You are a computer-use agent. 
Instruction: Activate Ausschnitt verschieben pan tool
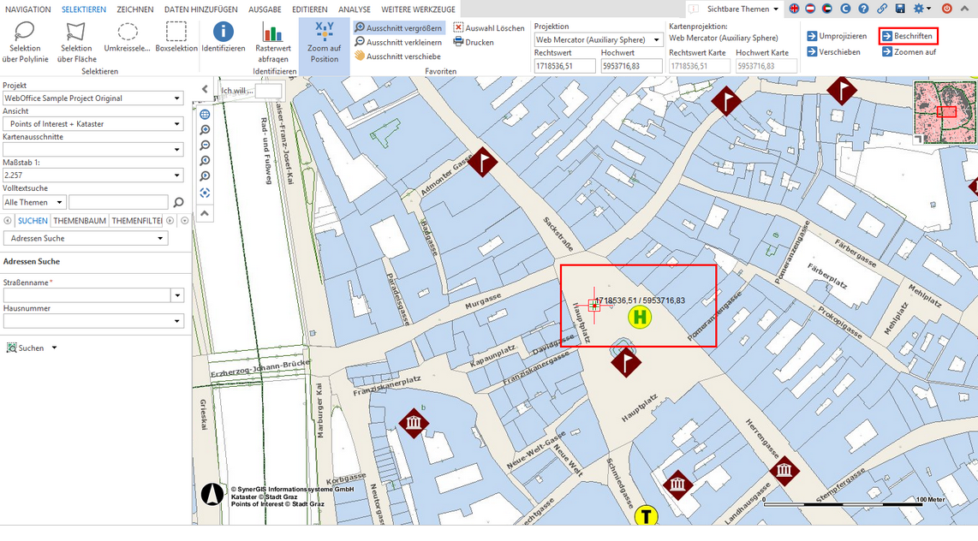[398, 56]
